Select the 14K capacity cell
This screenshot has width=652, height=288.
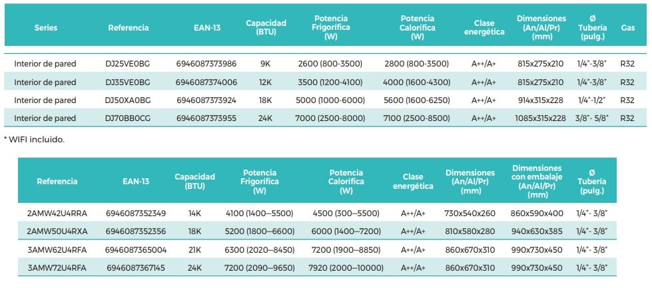(x=194, y=214)
